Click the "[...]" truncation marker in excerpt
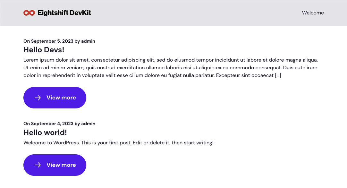347x188 pixels. pyautogui.click(x=278, y=75)
